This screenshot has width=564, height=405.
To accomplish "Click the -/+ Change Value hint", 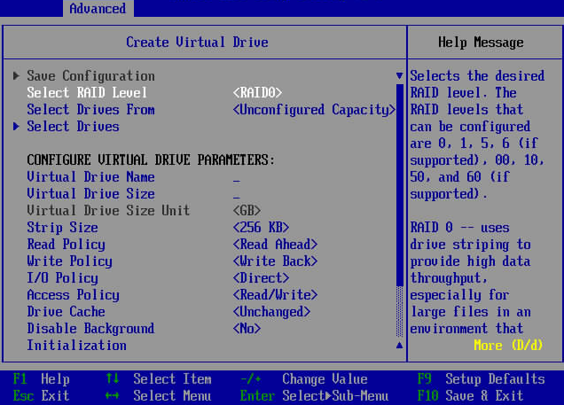I will [303, 379].
